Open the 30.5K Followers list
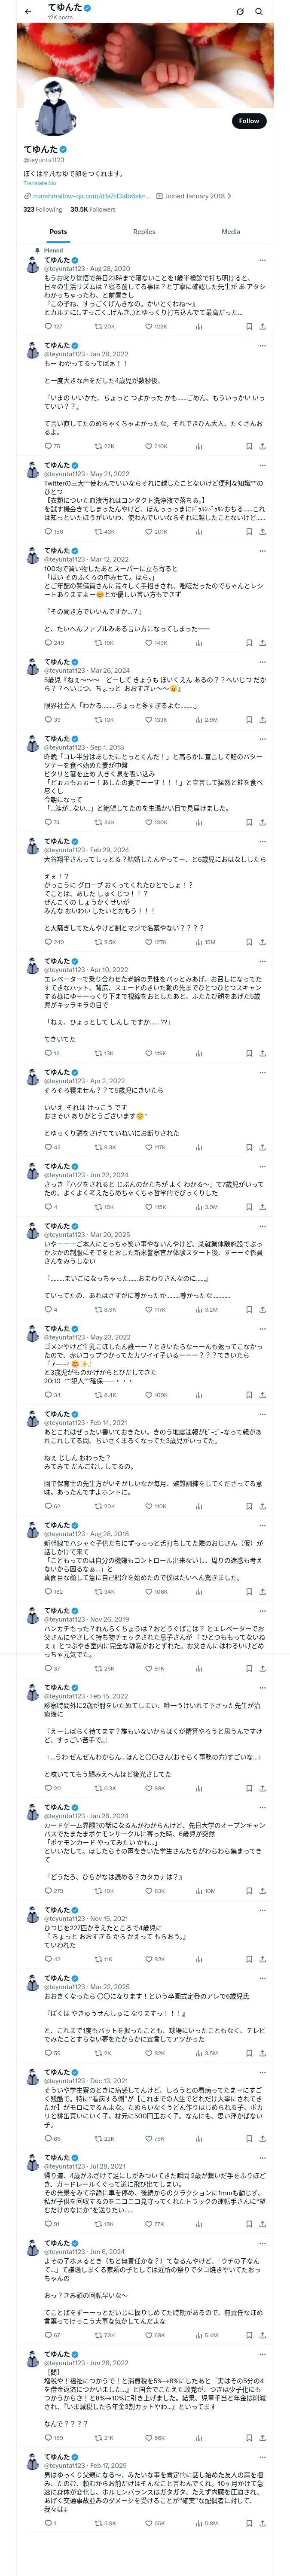Viewport: 290px width, 2576px height. 92,209
